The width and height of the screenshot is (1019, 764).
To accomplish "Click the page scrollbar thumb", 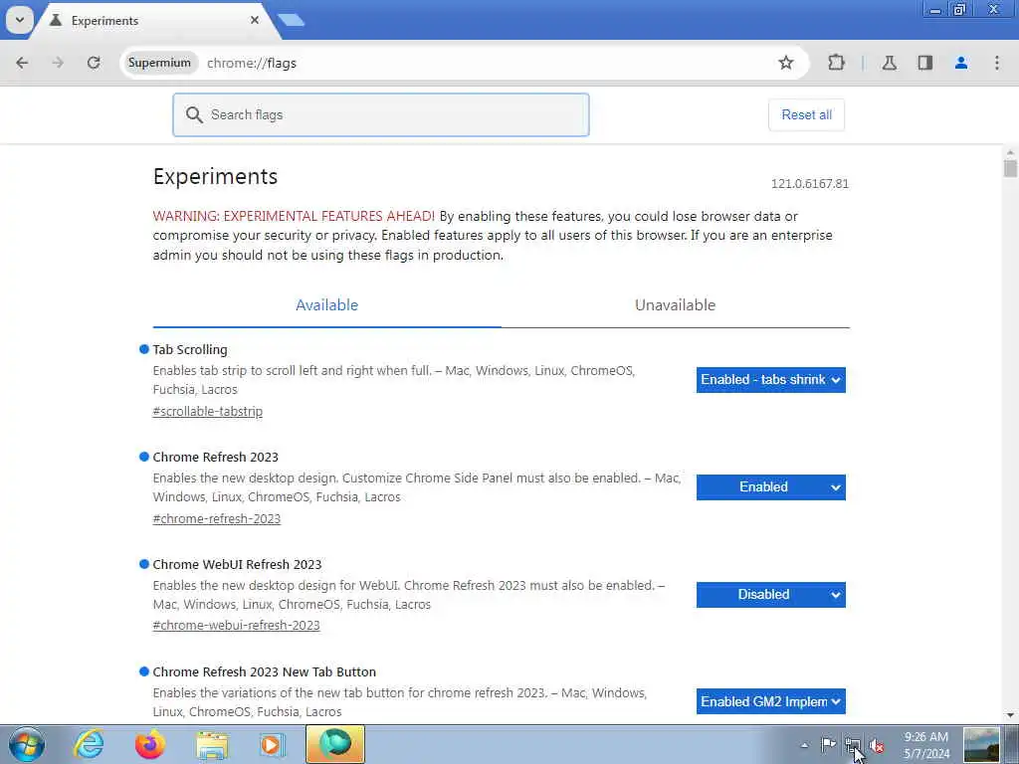I will coord(1010,168).
